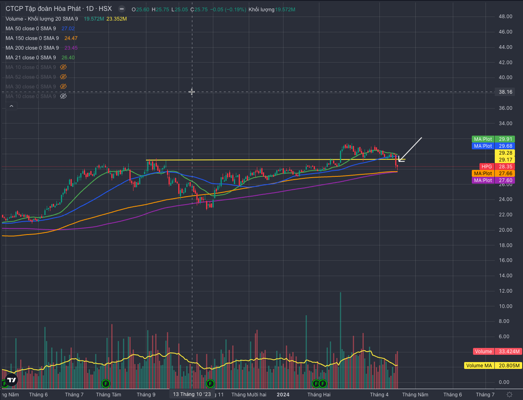523x400 pixels.
Task: Click the red HPG 28.35 price label
Action: 498,167
